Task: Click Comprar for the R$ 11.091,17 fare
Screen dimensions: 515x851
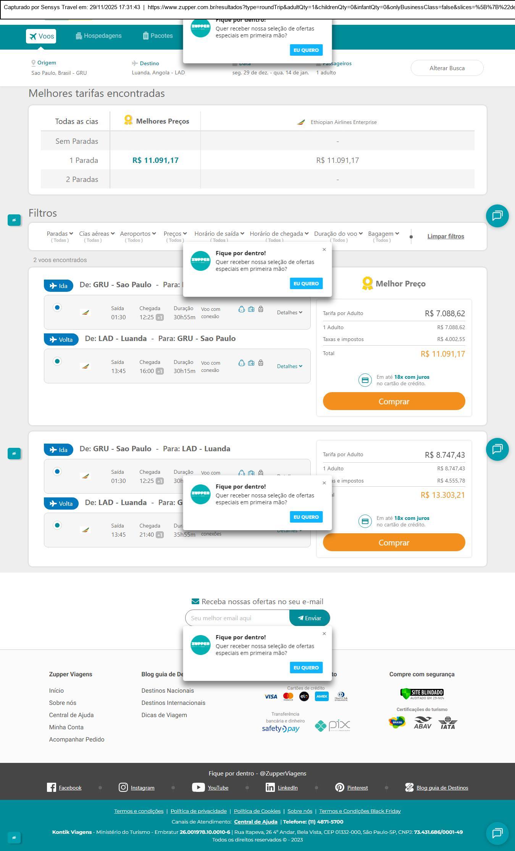Action: tap(394, 401)
